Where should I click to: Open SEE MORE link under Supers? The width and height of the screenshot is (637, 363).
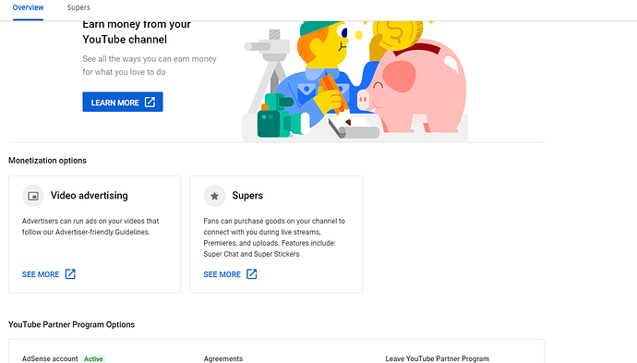[222, 274]
